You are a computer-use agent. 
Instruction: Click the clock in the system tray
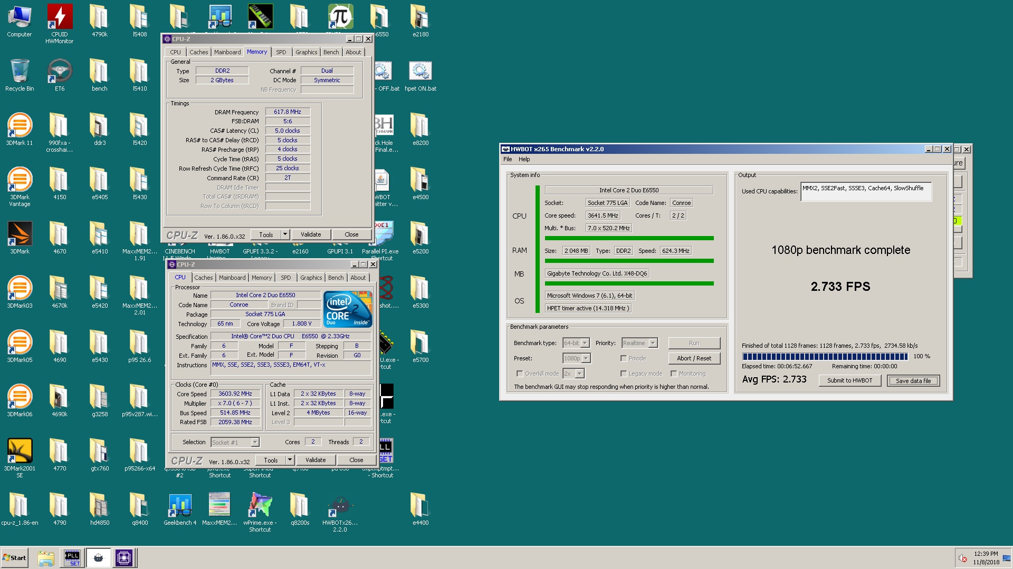[x=986, y=558]
